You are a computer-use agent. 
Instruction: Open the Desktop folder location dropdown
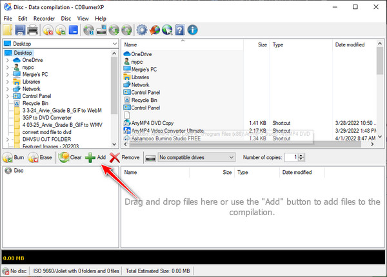point(115,44)
